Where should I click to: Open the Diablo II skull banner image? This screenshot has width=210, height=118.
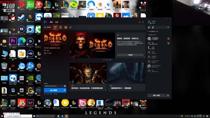pyautogui.click(x=92, y=45)
